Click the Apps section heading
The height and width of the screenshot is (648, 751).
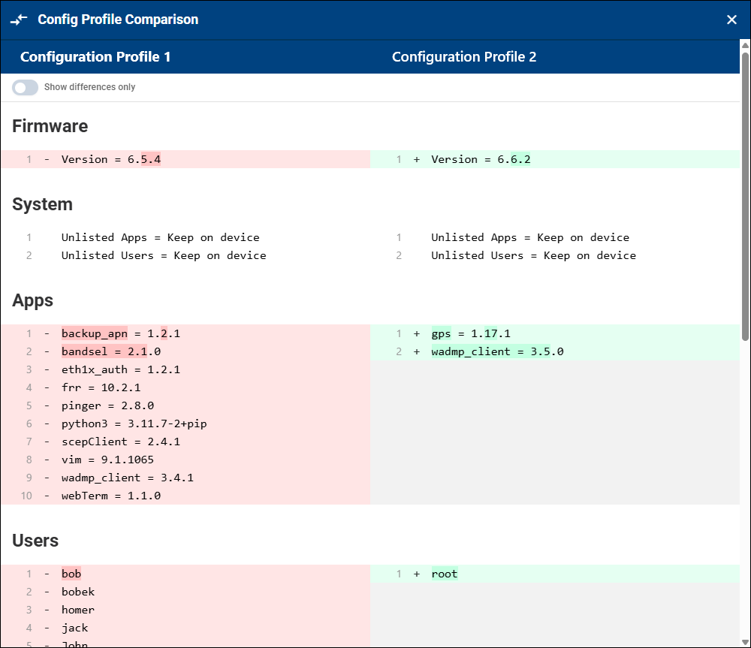click(32, 300)
